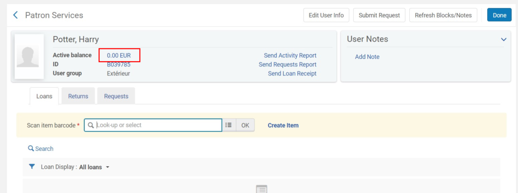518x193 pixels.
Task: Click the Send Activity Report link
Action: coord(290,55)
